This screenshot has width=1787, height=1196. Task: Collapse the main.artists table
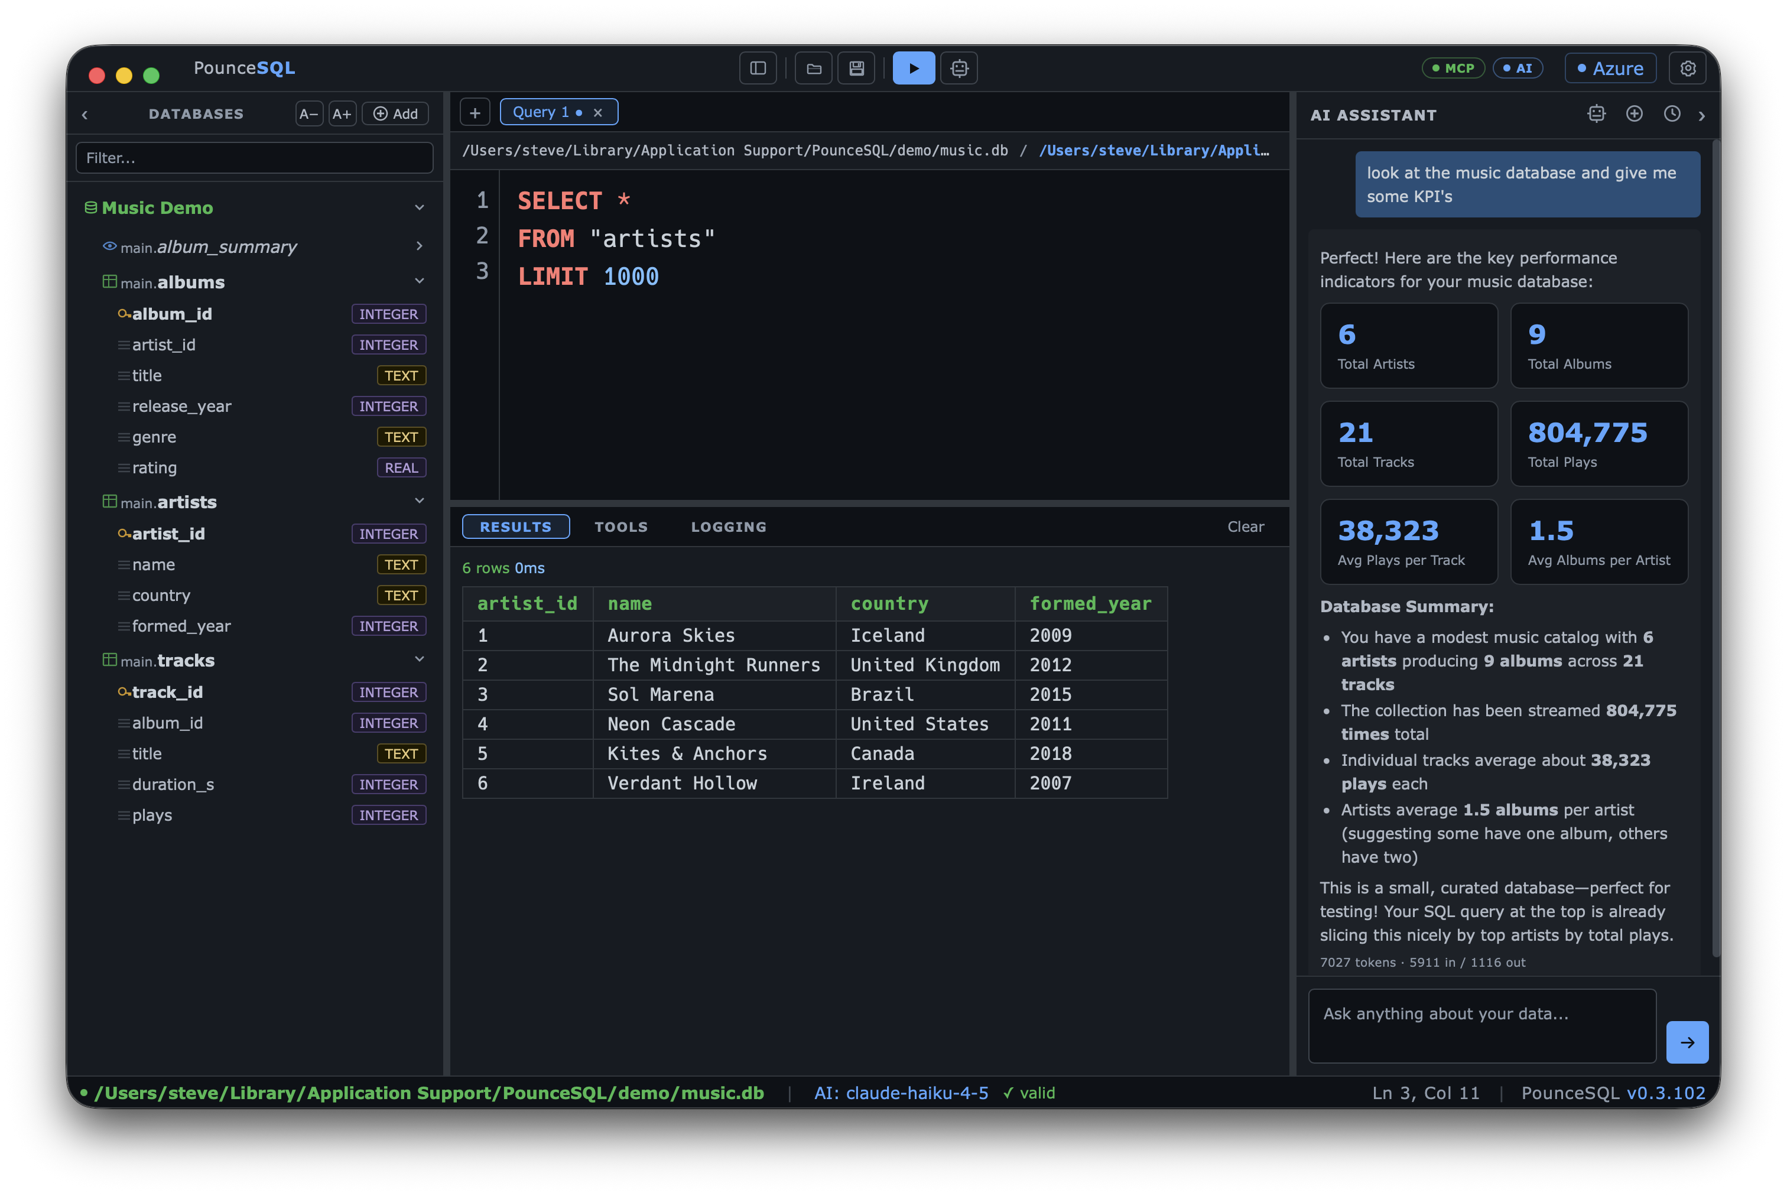coord(419,500)
